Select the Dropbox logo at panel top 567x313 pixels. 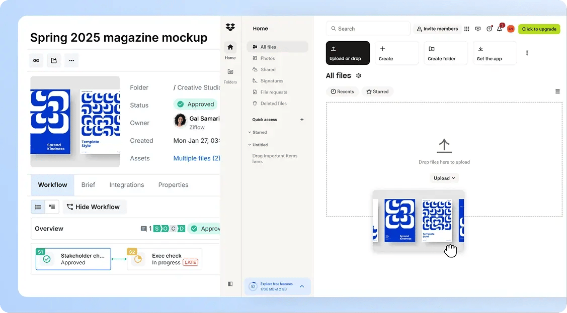point(230,27)
